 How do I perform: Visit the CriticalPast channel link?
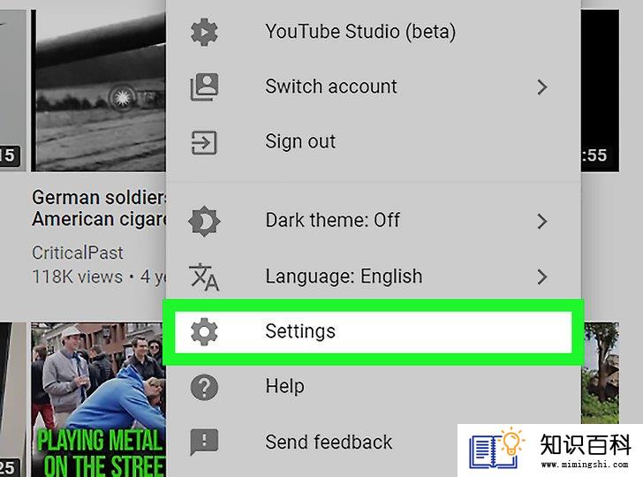[78, 253]
